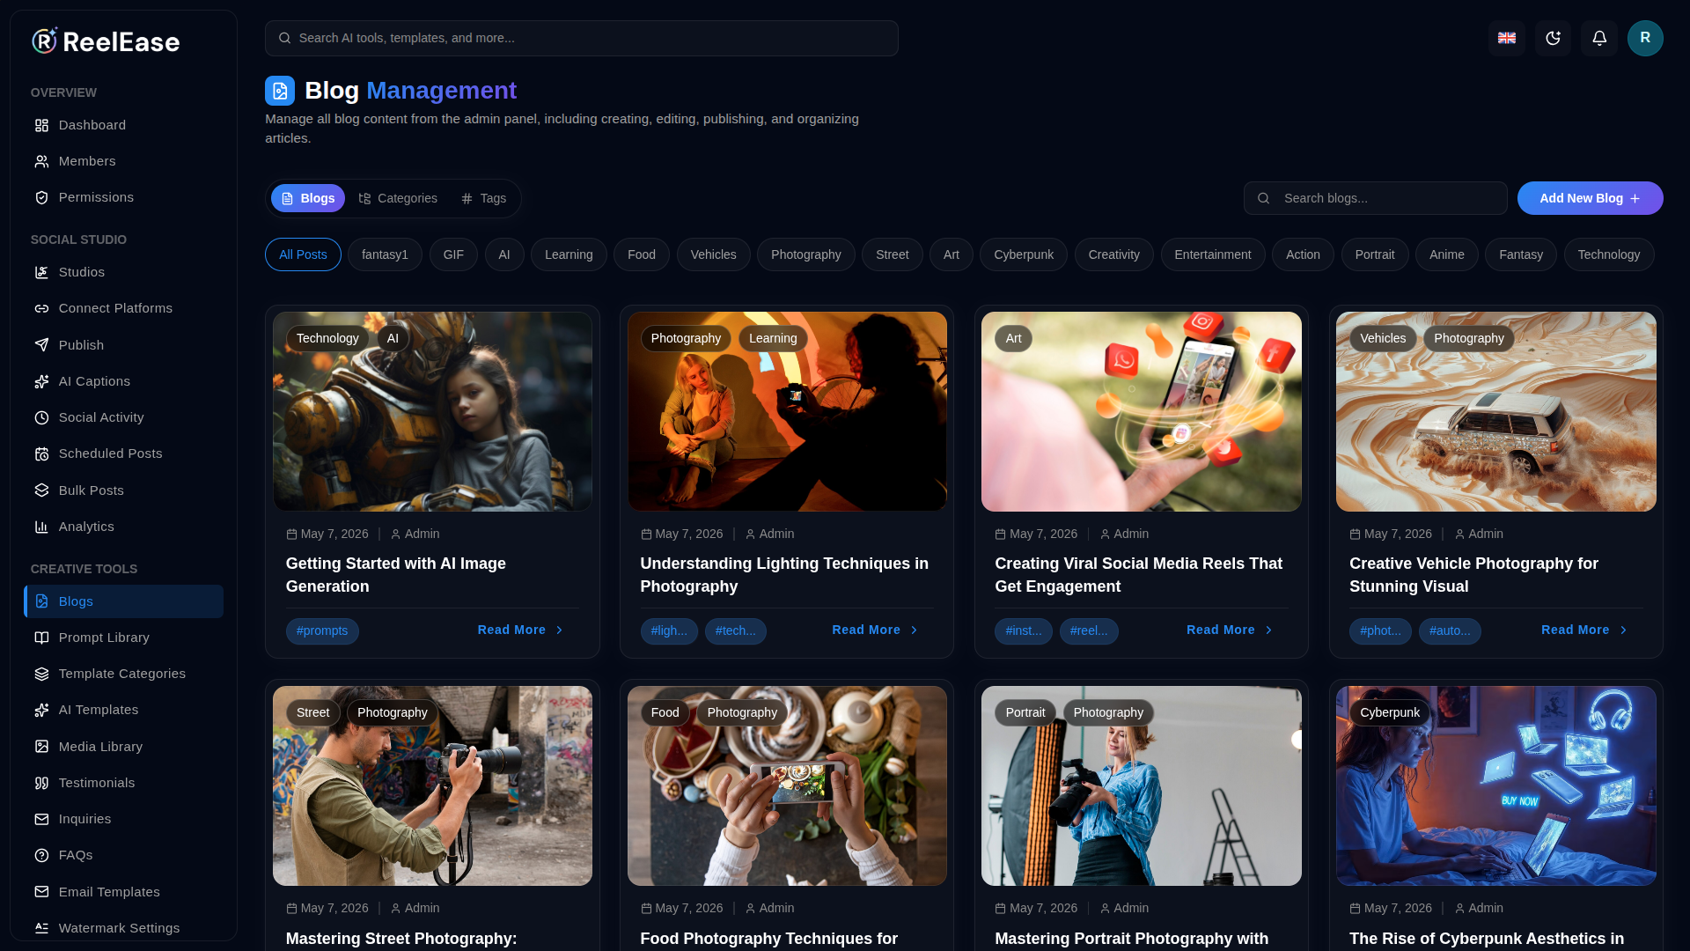The width and height of the screenshot is (1690, 951).
Task: Click the Learning badge on lighting post
Action: pyautogui.click(x=773, y=338)
